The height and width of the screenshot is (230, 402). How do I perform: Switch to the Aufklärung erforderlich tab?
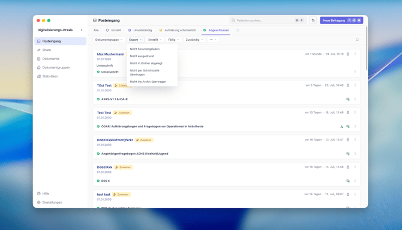(x=178, y=30)
